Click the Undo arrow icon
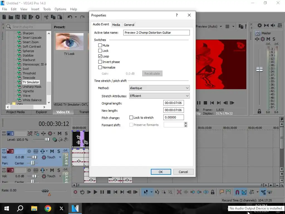285x214 pixels. [x=70, y=17]
